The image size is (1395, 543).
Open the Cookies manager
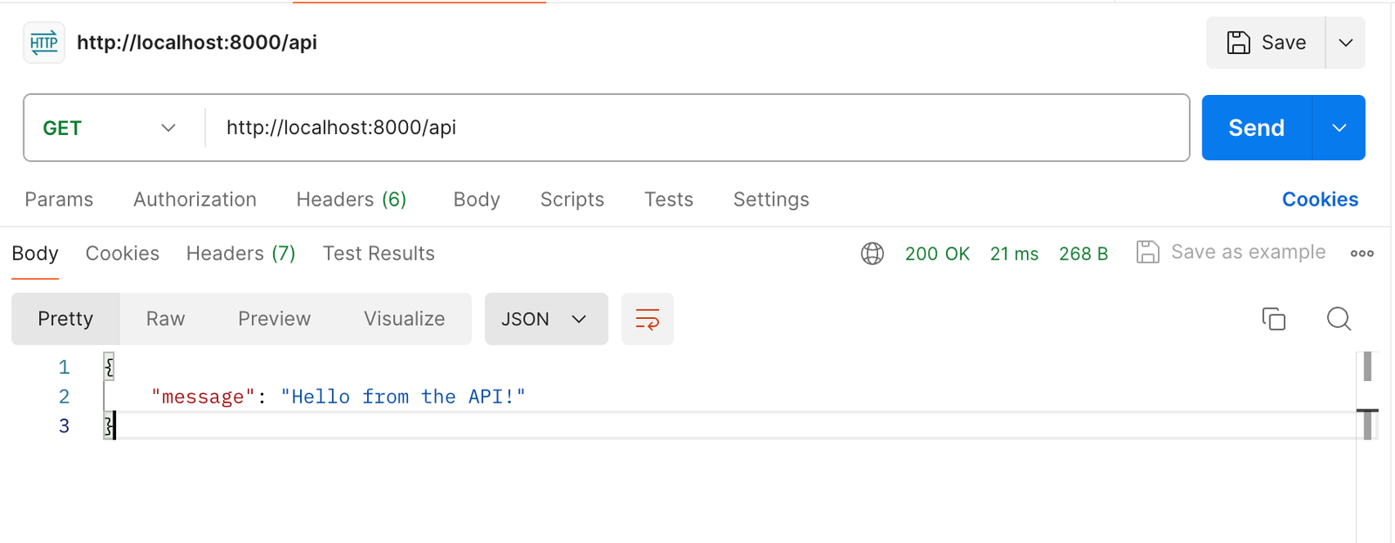pos(1319,199)
